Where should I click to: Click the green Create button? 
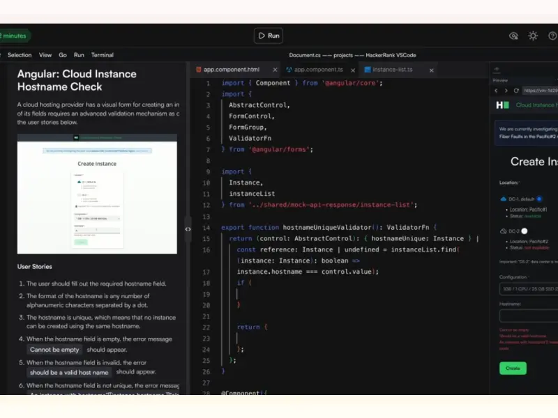513,368
